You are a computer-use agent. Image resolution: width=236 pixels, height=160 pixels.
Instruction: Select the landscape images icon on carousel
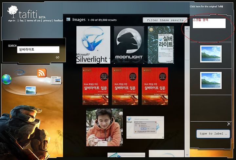(31, 90)
